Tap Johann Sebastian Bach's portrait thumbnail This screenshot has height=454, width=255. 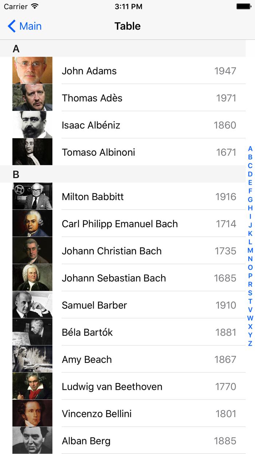(x=32, y=277)
